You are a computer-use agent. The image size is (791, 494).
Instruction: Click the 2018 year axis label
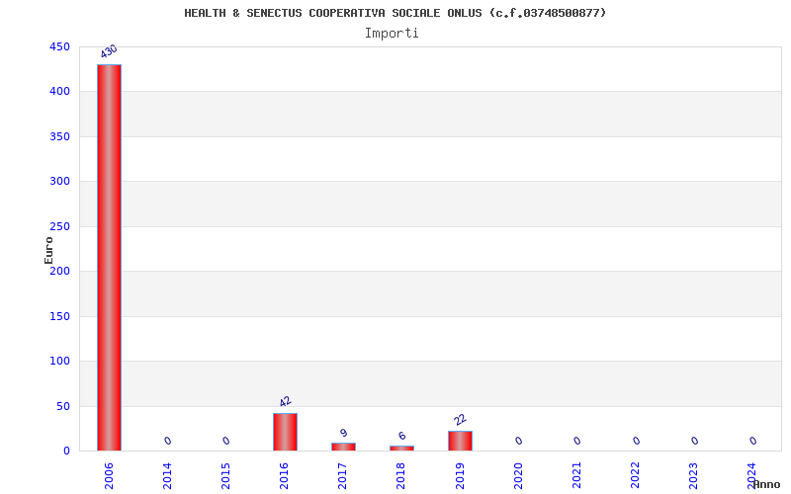pos(401,475)
